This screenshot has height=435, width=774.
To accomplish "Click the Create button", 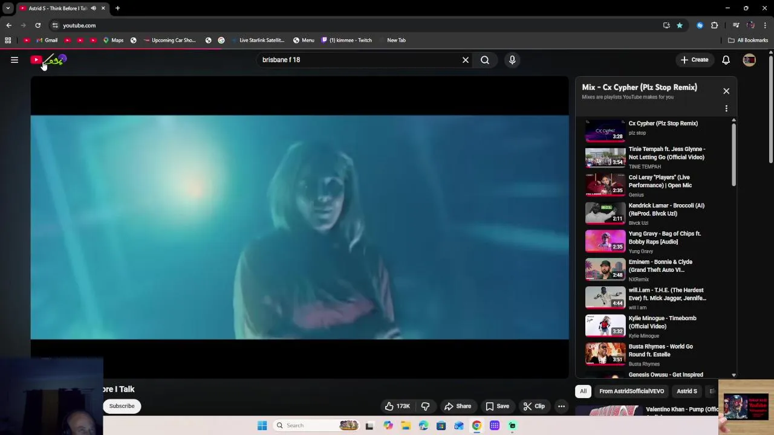I will pyautogui.click(x=694, y=60).
